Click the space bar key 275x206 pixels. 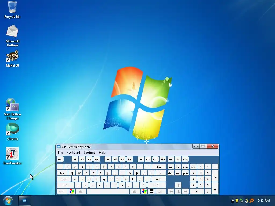pyautogui.click(x=108, y=192)
